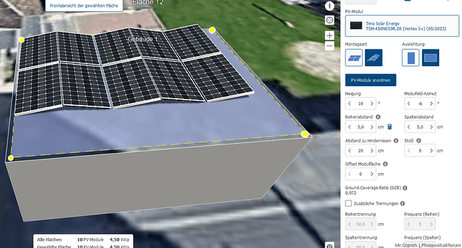Show info for Stoß
This screenshot has height=248, width=462.
[418, 140]
